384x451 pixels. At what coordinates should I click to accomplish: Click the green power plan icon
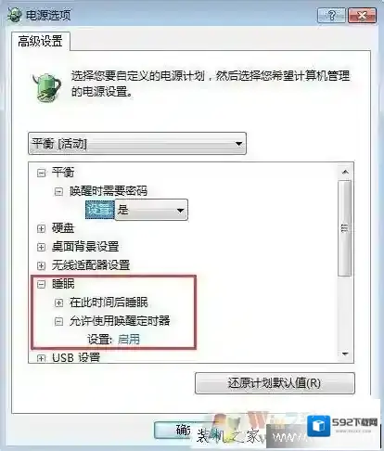click(x=46, y=87)
